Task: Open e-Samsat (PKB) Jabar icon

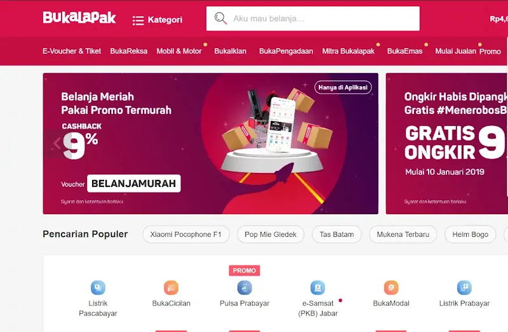Action: tap(317, 288)
